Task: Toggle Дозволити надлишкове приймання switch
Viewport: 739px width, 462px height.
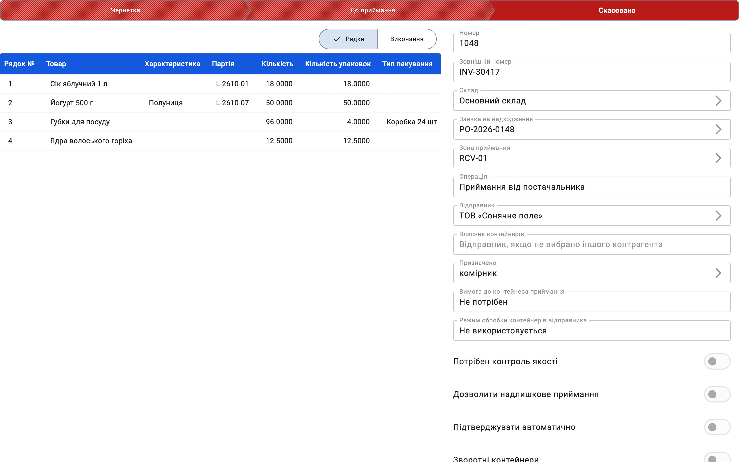Action: 717,394
